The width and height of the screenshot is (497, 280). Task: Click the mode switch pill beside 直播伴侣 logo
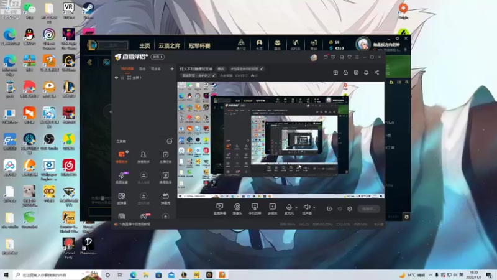pos(158,57)
